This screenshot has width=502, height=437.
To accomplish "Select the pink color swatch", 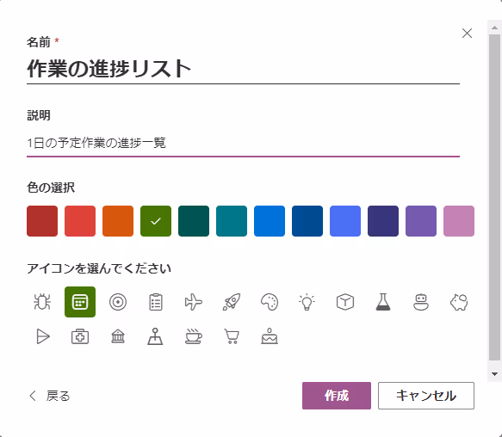I will pos(459,221).
